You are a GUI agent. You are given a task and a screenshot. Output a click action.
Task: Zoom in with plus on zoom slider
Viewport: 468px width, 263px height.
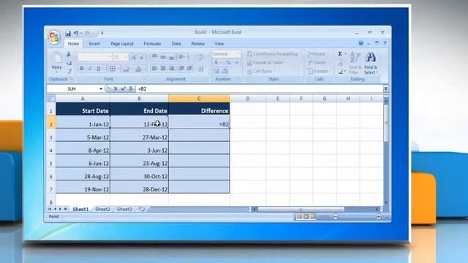[379, 217]
